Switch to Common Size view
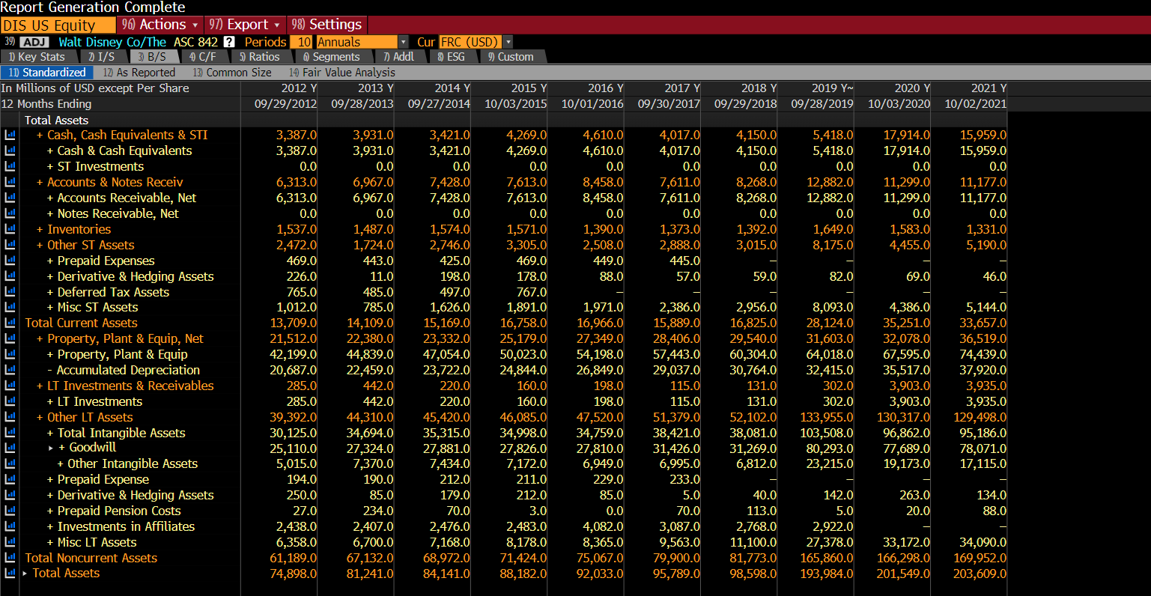 232,73
